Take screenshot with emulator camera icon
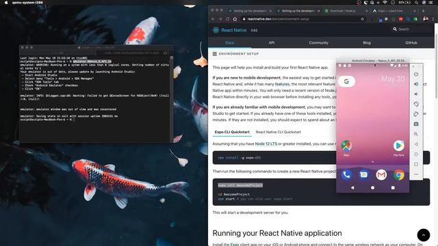 [416, 124]
